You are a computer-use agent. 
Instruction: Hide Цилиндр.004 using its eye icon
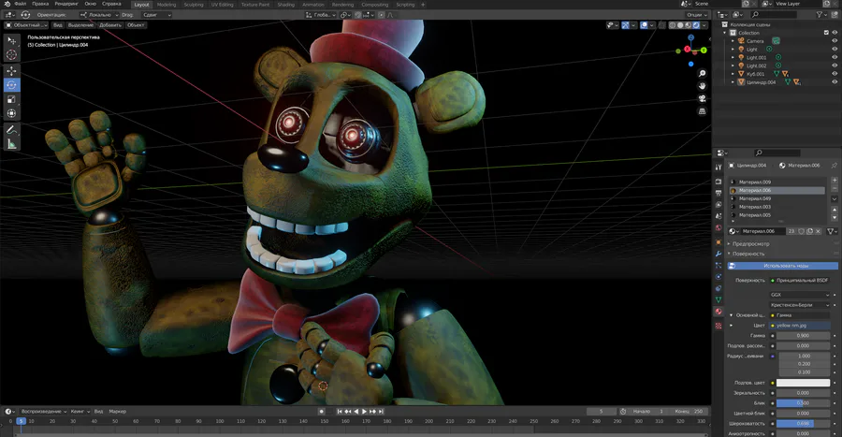(x=835, y=82)
